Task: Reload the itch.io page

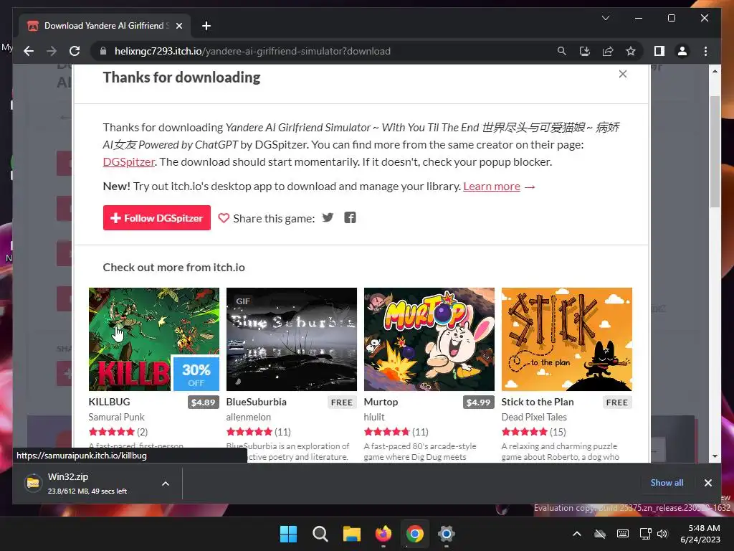Action: [x=75, y=51]
